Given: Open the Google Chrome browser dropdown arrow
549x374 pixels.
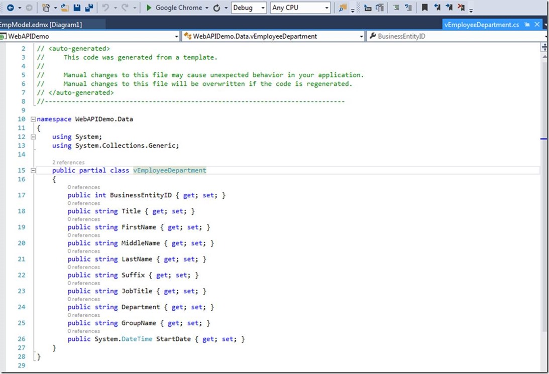Looking at the screenshot, I should coord(206,8).
